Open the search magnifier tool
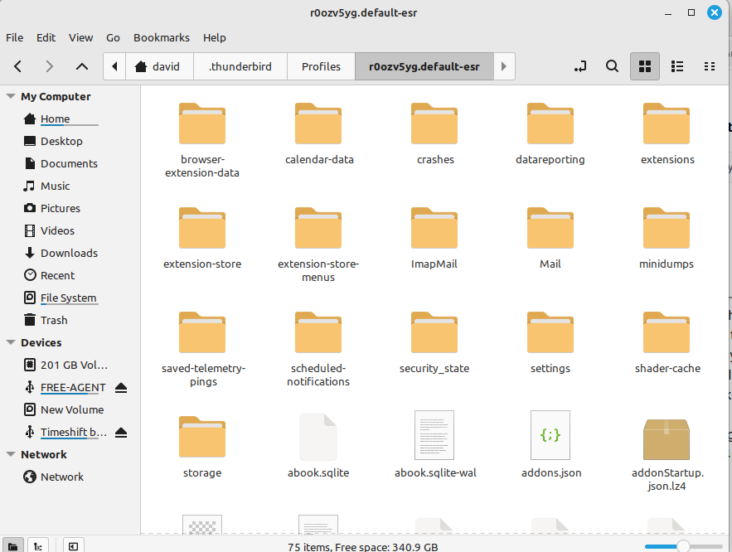 click(612, 66)
